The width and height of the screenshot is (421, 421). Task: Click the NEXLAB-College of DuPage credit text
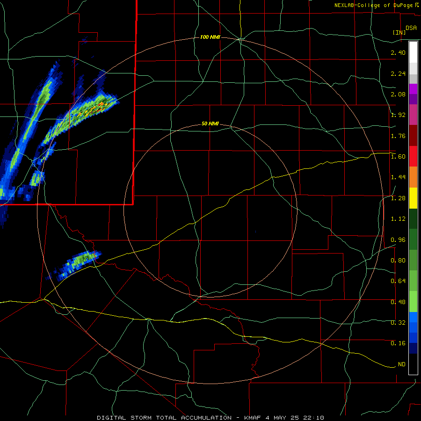[x=373, y=5]
